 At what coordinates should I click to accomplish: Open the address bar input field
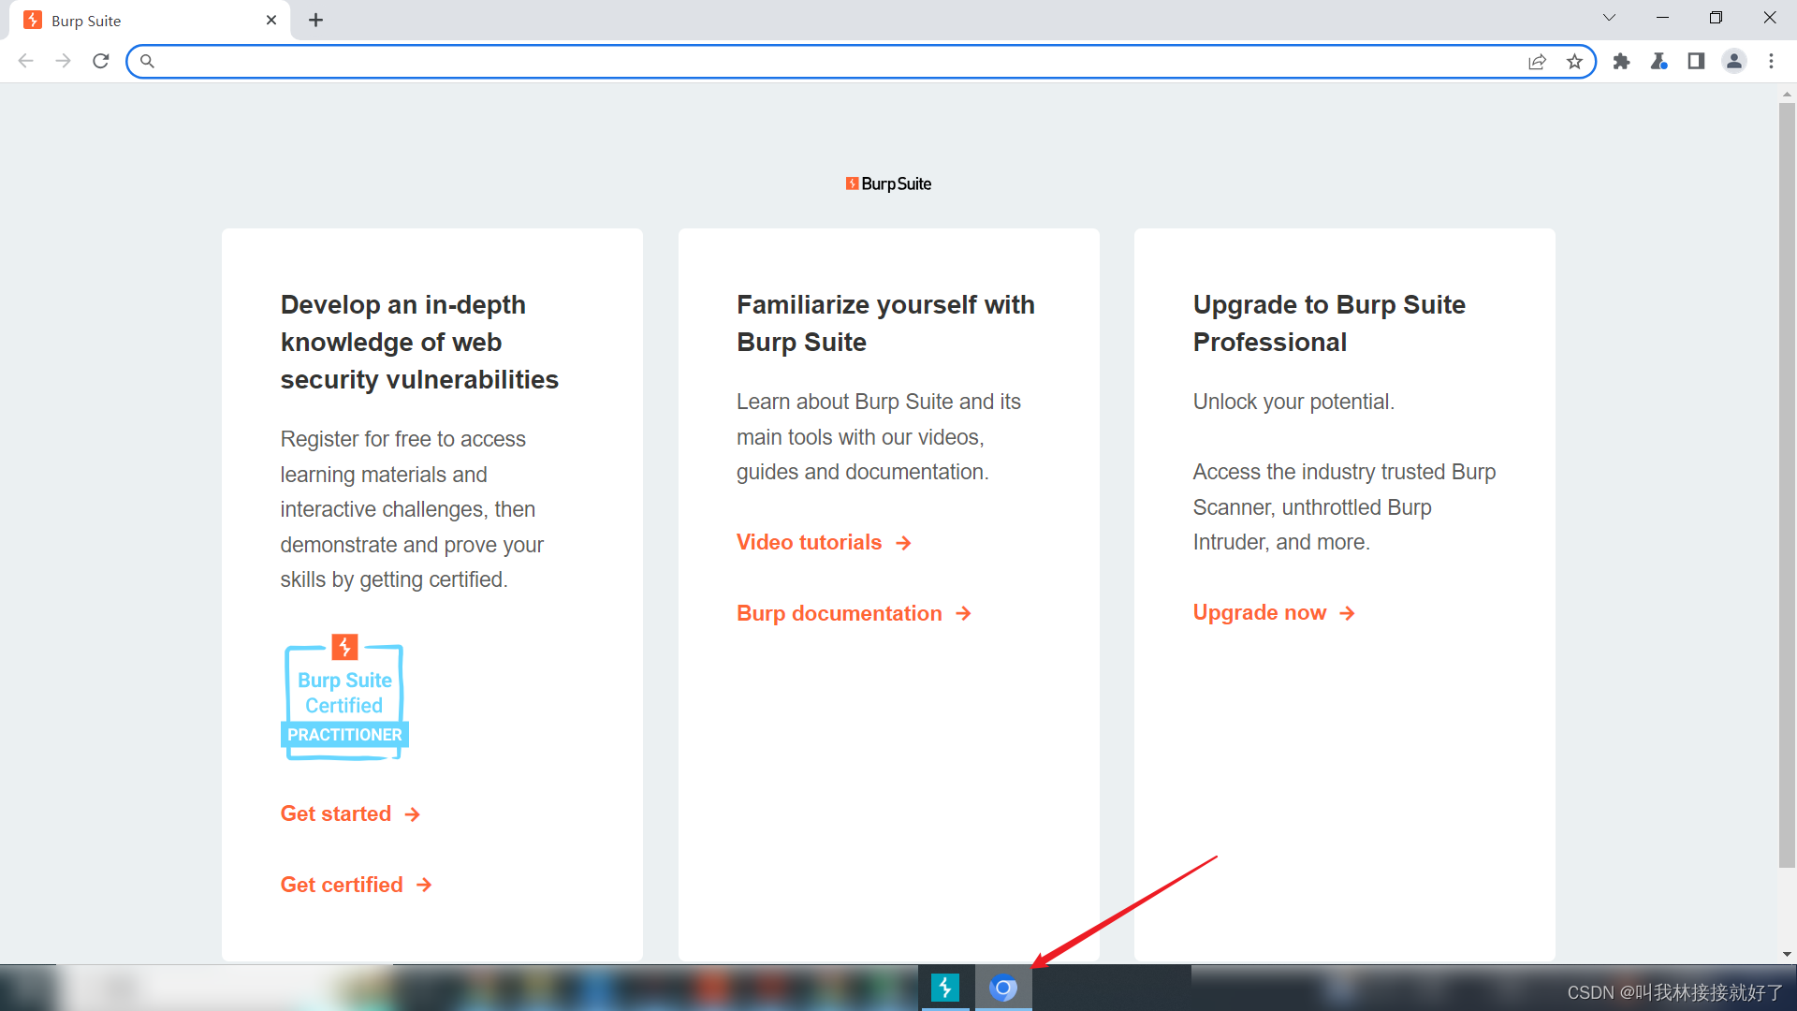(856, 59)
